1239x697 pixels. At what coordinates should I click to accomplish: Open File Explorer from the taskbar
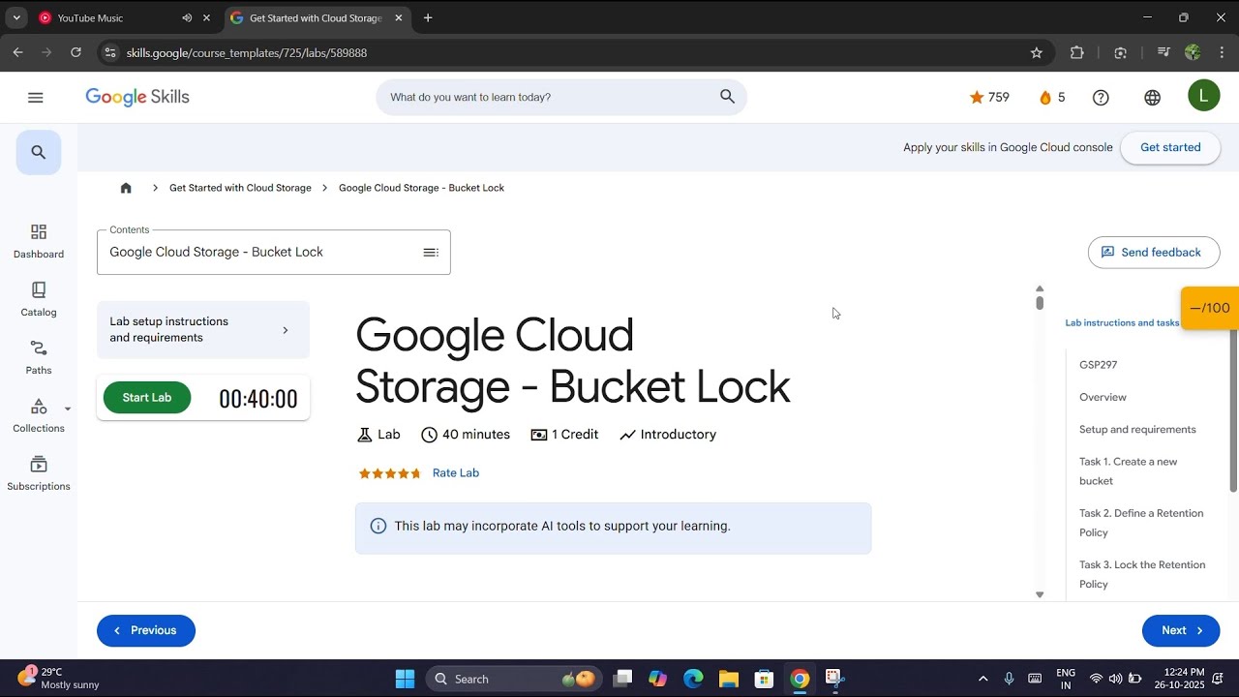click(x=729, y=679)
